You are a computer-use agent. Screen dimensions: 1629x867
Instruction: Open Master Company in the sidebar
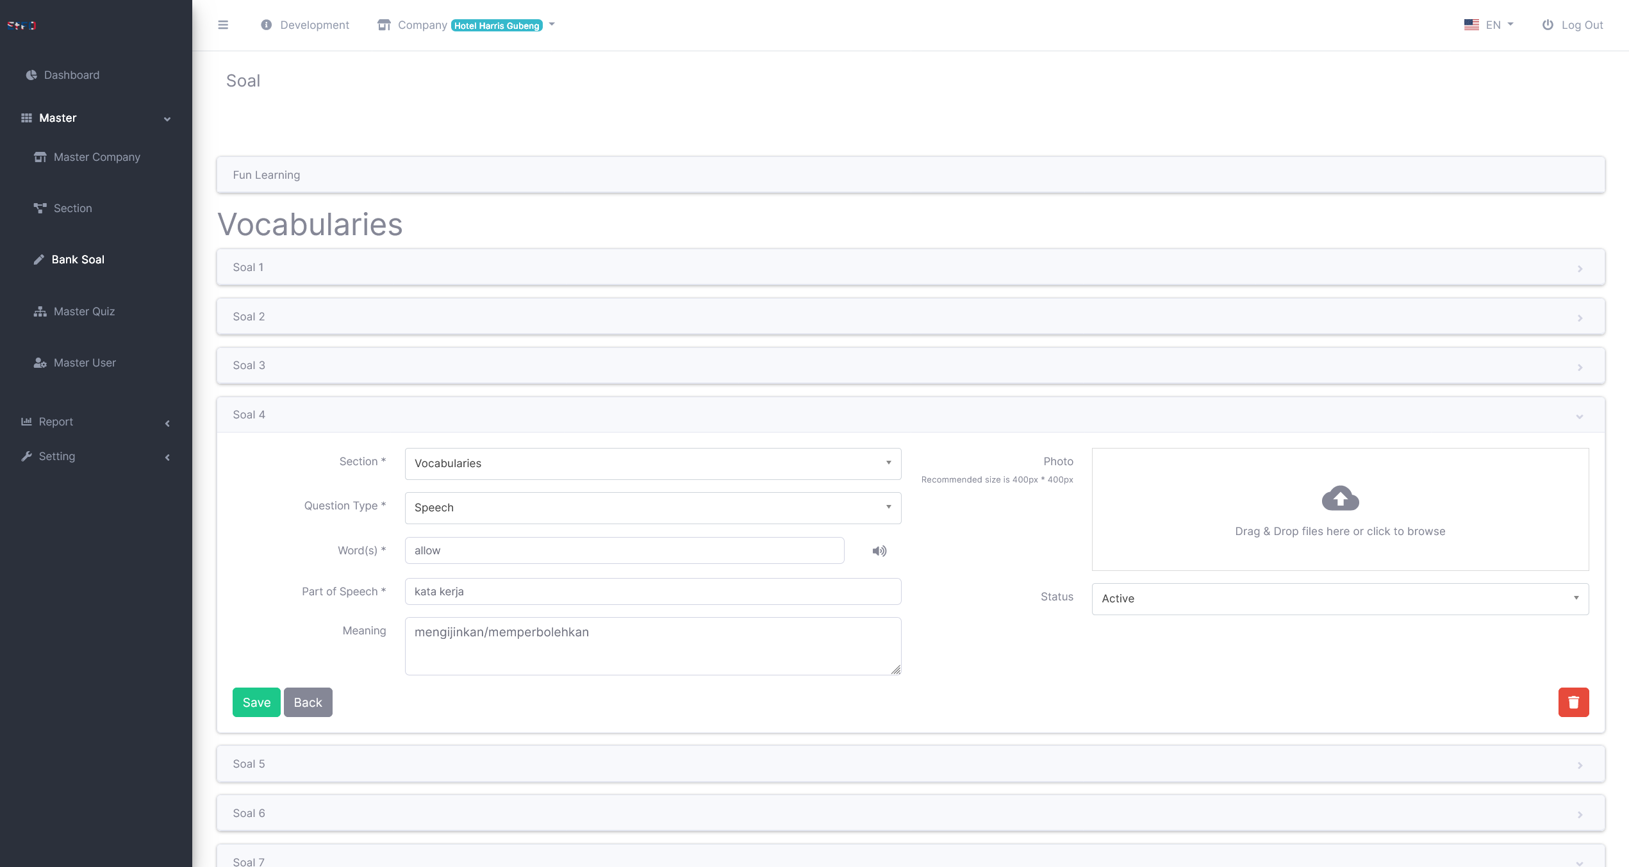coord(96,157)
